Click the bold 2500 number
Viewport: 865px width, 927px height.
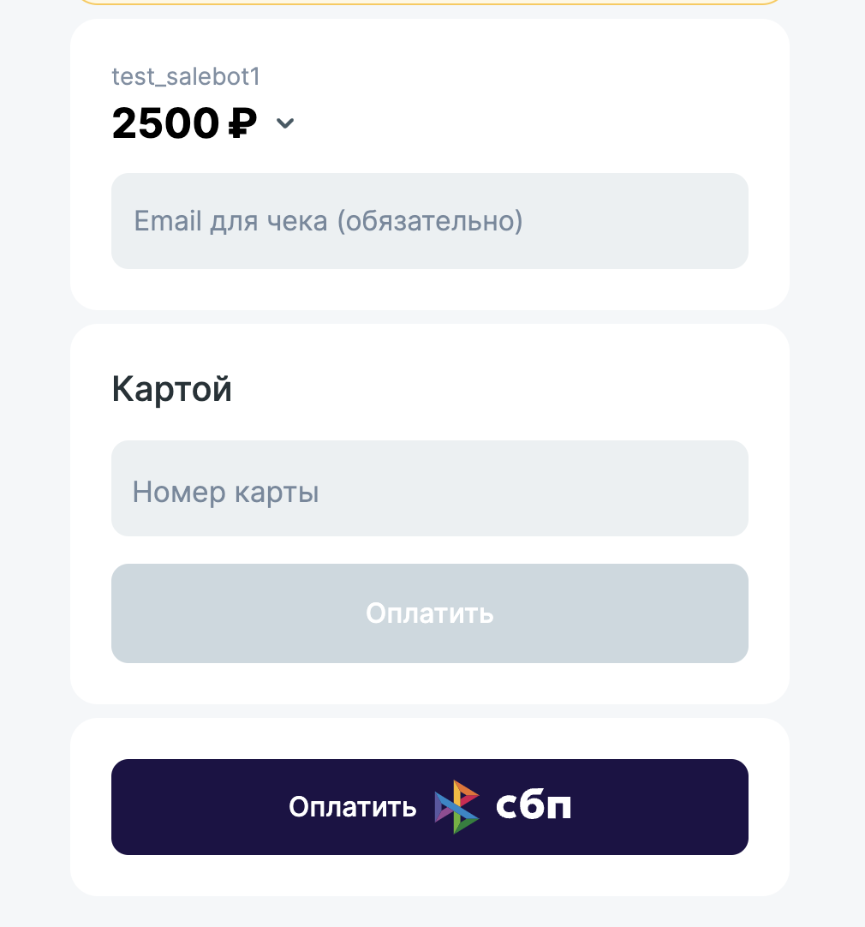tap(166, 124)
